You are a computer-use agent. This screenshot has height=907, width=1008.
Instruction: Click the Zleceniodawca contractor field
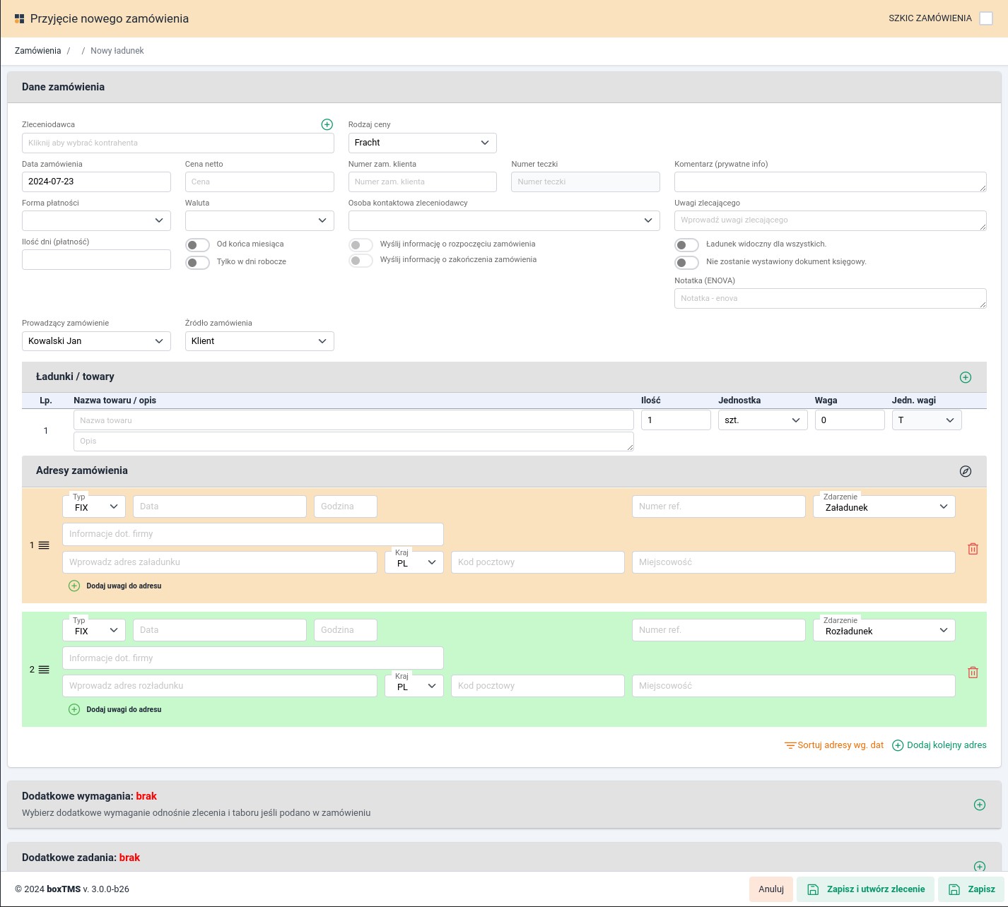[178, 143]
